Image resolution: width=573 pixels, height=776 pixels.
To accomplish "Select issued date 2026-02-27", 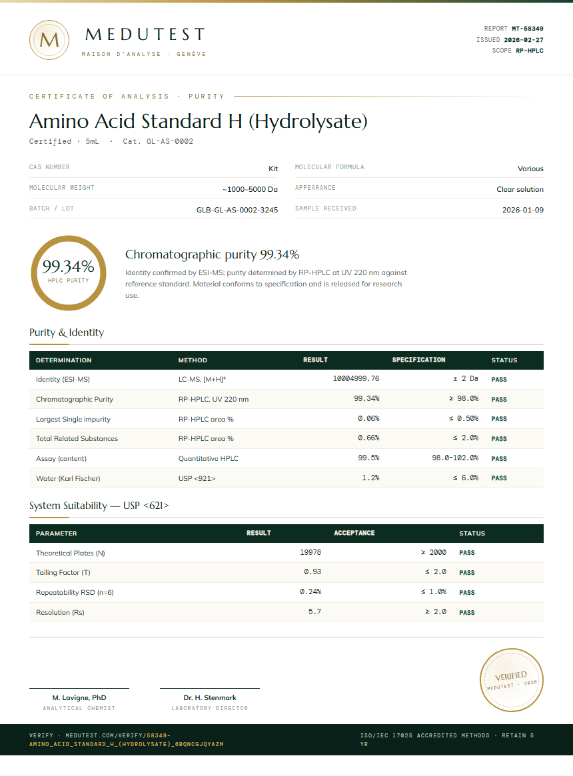I will (524, 39).
